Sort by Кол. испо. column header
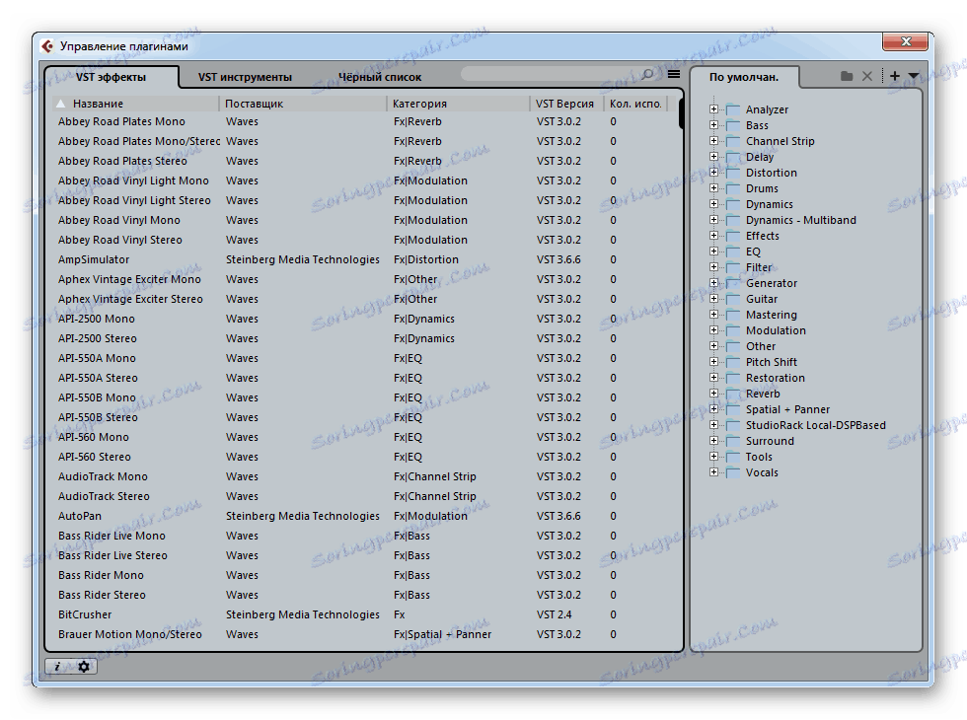The image size is (967, 720). [x=635, y=104]
